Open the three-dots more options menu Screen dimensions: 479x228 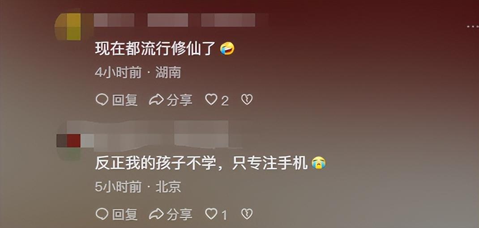point(473,27)
